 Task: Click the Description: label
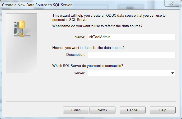pyautogui.click(x=76, y=55)
